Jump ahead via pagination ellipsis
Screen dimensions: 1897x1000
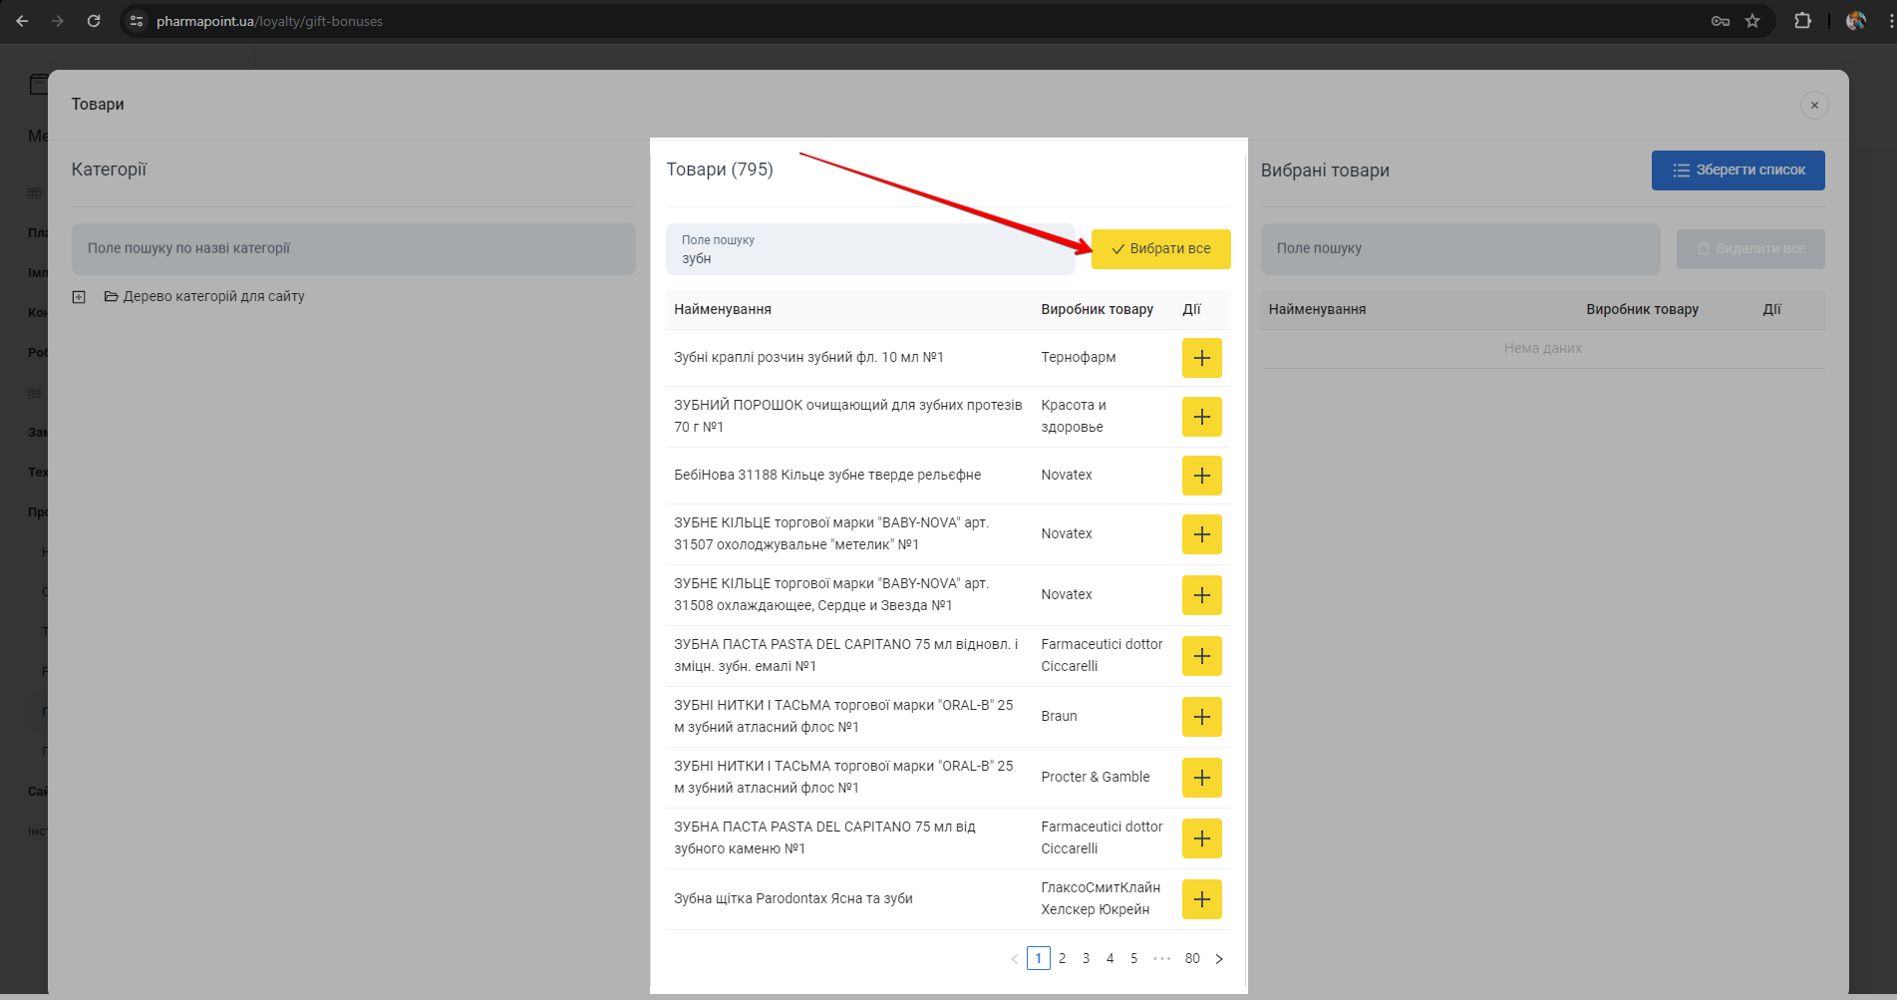tap(1161, 959)
